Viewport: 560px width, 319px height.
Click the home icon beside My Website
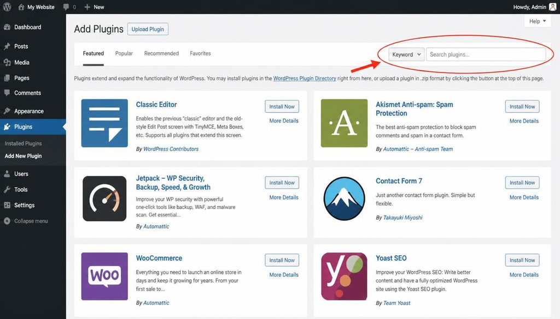point(21,7)
